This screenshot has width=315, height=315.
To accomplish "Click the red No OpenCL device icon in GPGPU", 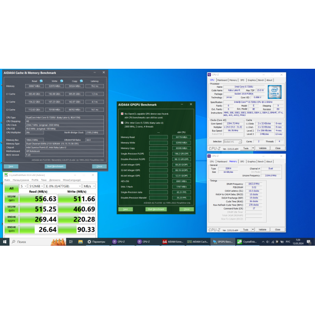I will tap(122, 114).
